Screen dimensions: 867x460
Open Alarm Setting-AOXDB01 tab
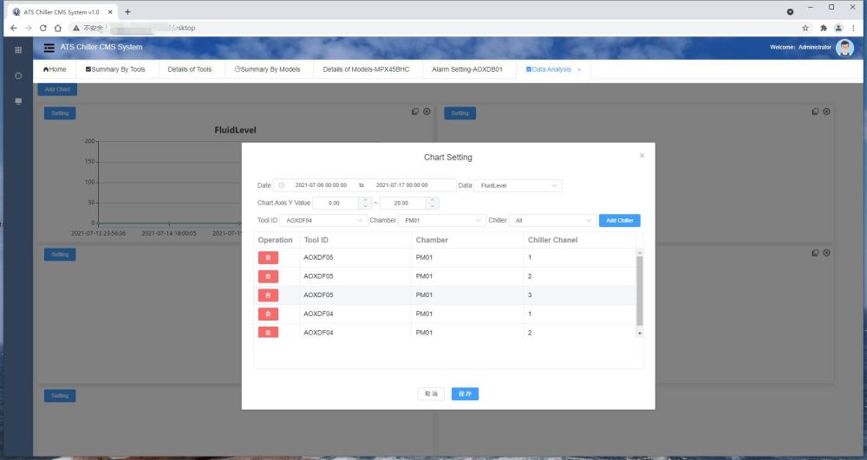click(x=467, y=69)
